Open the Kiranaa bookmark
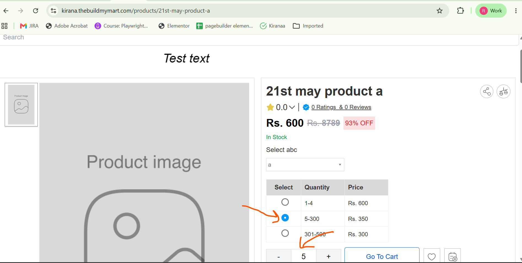Viewport: 522px width, 263px height. coord(273,26)
